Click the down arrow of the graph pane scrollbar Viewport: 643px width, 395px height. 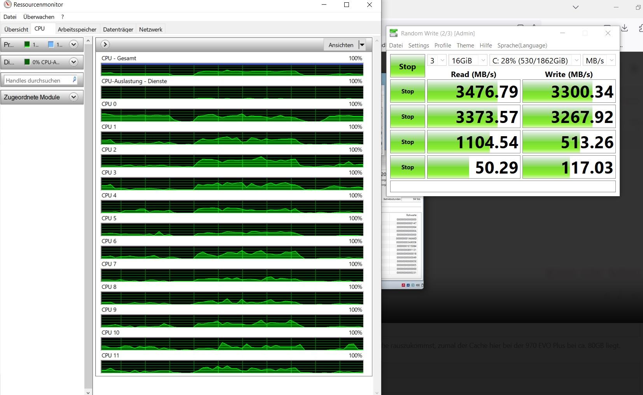point(376,392)
